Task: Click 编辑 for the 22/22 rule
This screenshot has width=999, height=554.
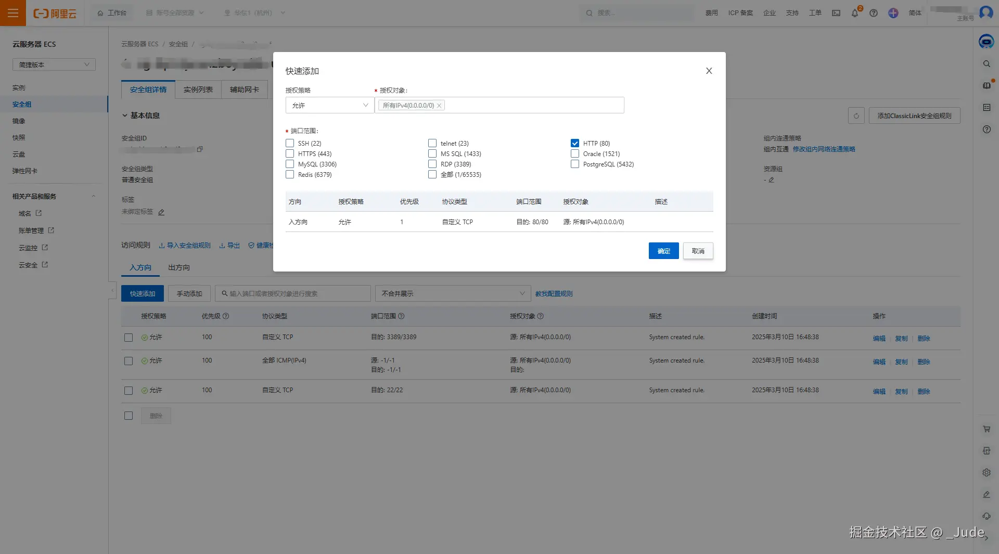Action: [879, 391]
